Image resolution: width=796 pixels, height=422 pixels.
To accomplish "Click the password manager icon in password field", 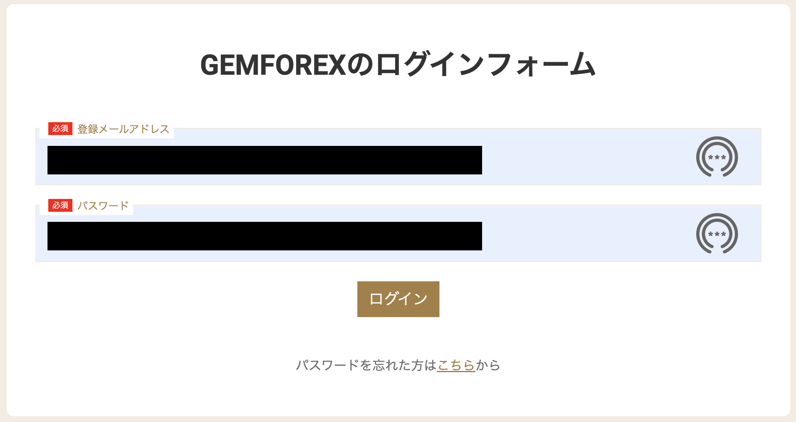I will (x=717, y=234).
